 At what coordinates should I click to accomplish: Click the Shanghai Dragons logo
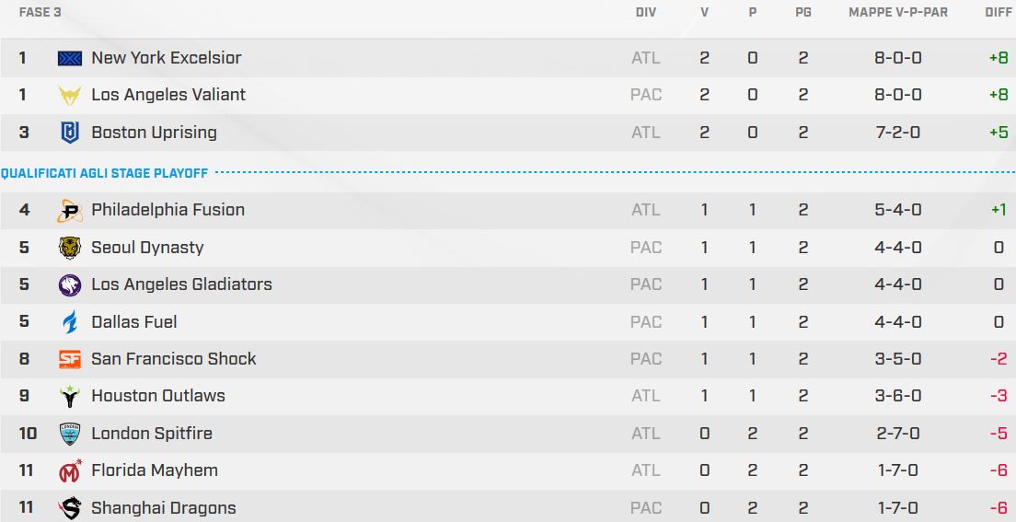pos(70,508)
